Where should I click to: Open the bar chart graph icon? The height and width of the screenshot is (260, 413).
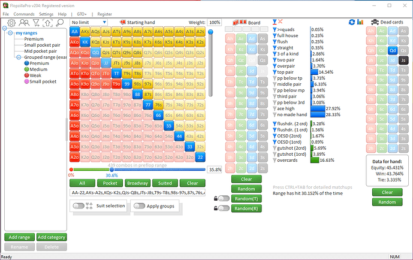[360, 22]
